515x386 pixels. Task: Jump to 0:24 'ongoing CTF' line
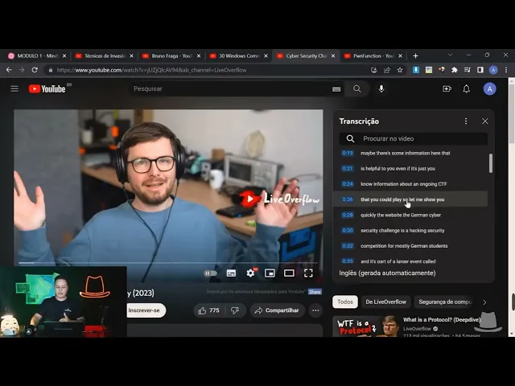(410, 184)
